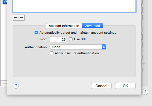Click the Port number field
The width and height of the screenshot is (152, 106).
point(58,39)
